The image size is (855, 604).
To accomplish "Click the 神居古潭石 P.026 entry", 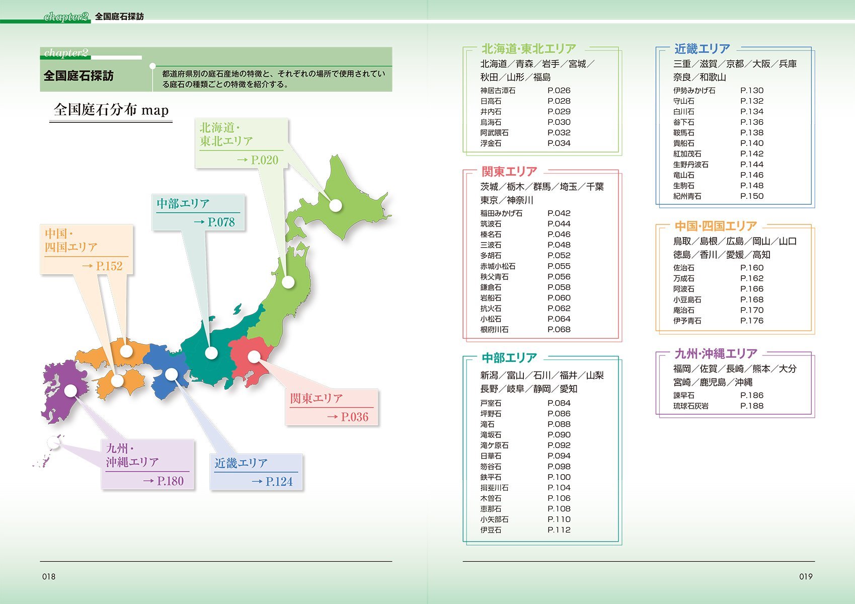I will 525,91.
